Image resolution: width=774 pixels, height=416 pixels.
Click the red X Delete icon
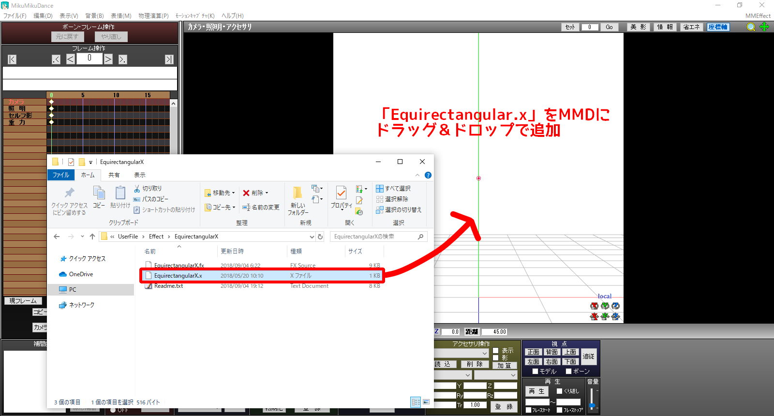[246, 193]
